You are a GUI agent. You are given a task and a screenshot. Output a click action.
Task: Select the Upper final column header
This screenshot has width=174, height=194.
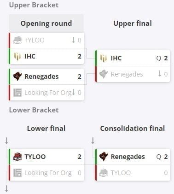tap(133, 24)
